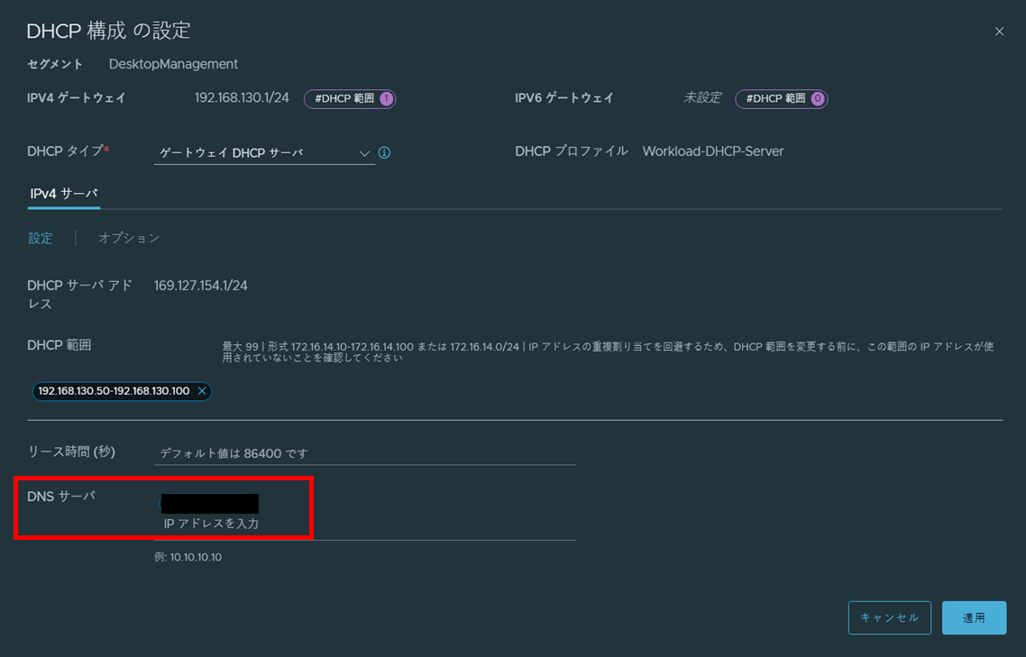Click the info icon beside DHCP タイプ
Image resolution: width=1026 pixels, height=657 pixels.
coord(383,152)
